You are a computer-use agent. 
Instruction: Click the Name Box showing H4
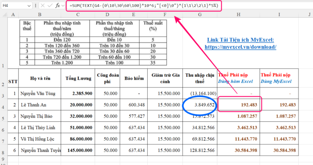12,6
